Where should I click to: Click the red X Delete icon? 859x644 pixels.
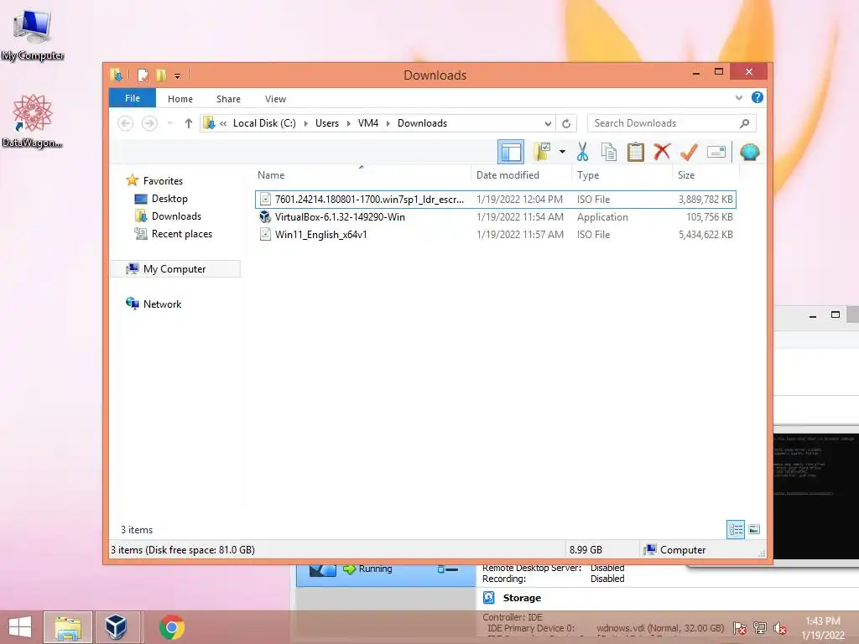point(662,152)
